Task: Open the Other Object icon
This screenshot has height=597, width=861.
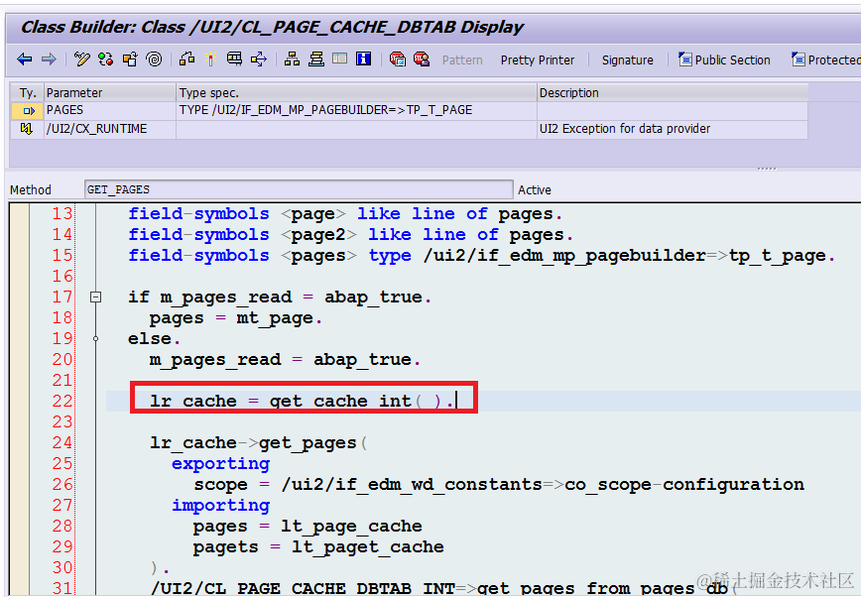Action: click(130, 60)
